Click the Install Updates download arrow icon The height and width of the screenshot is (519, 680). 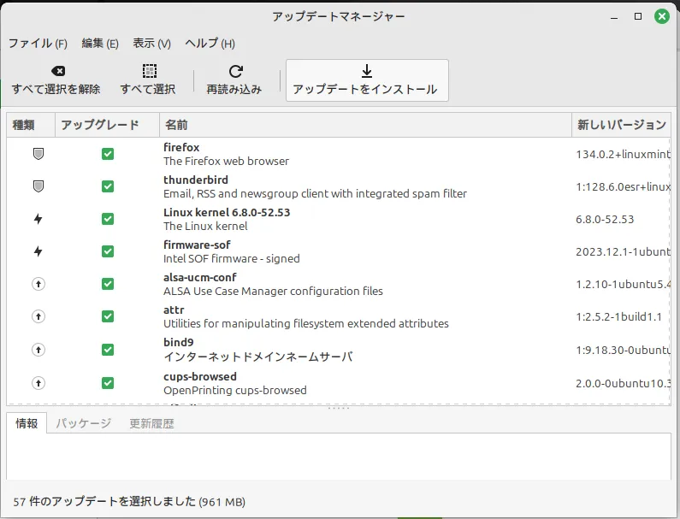pos(365,71)
